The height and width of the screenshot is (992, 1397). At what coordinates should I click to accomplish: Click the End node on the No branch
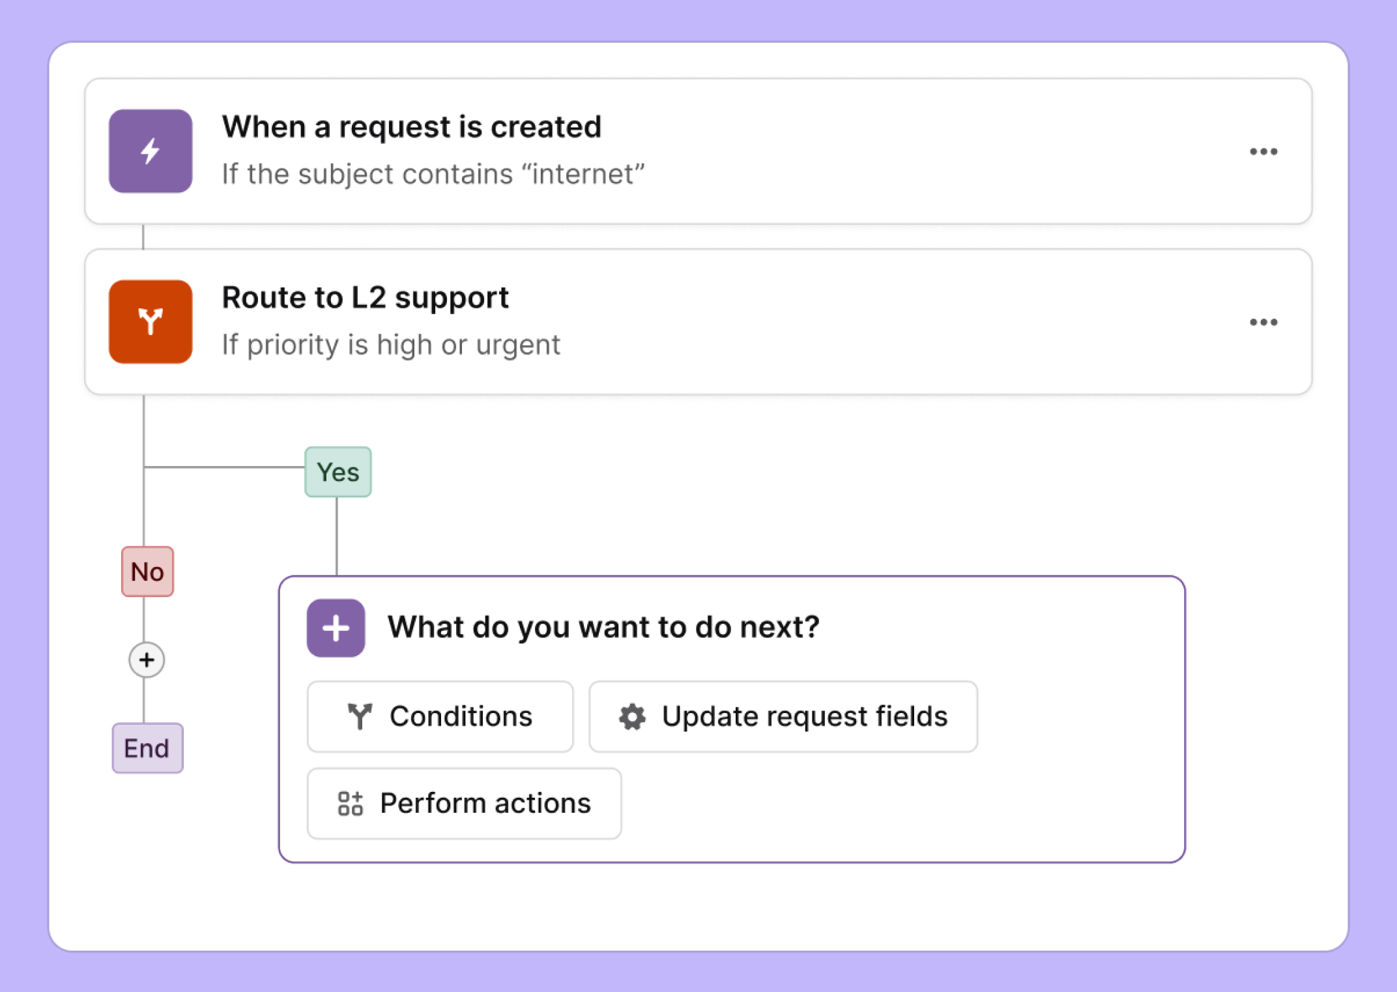coord(147,748)
